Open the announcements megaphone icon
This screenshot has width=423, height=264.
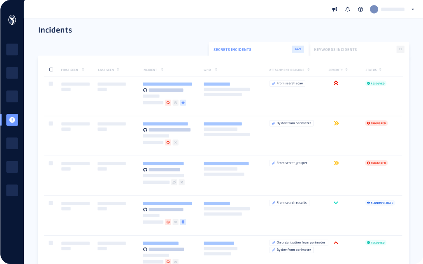tap(335, 9)
